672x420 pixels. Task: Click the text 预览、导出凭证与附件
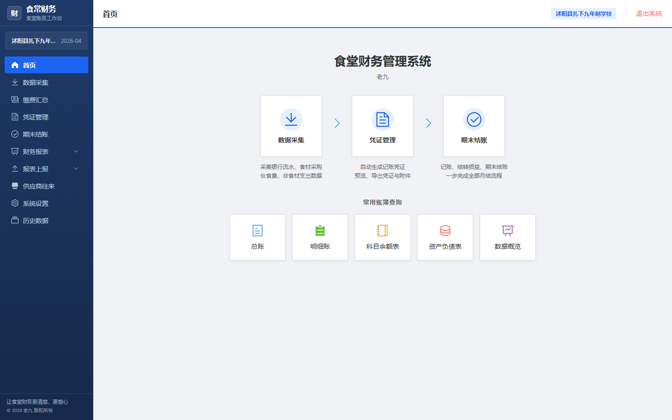(x=383, y=176)
